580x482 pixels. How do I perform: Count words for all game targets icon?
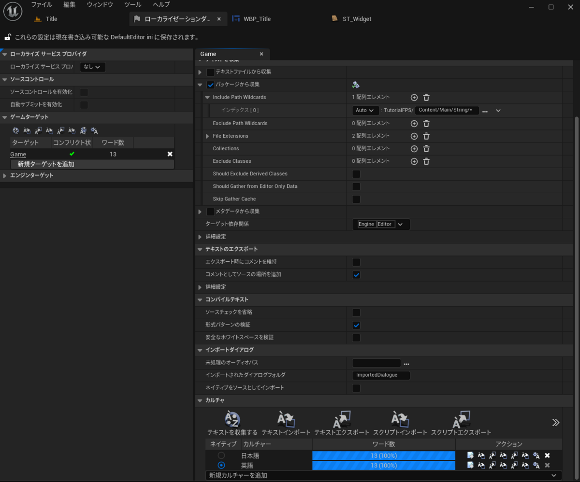tap(83, 130)
